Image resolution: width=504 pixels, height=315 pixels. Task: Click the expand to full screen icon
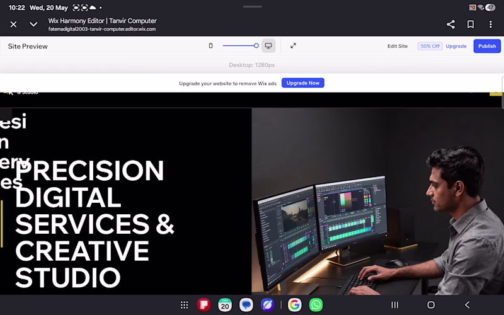[x=293, y=45]
